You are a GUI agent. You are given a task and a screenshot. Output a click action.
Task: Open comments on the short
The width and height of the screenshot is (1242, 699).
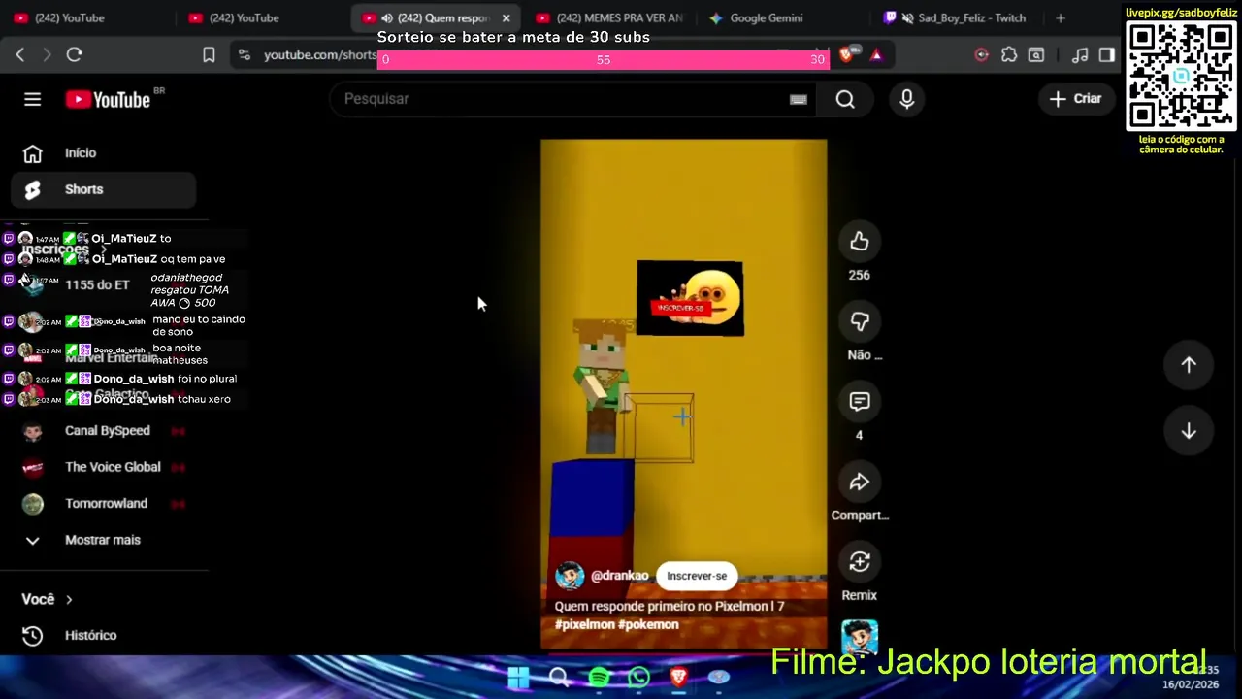pos(859,402)
